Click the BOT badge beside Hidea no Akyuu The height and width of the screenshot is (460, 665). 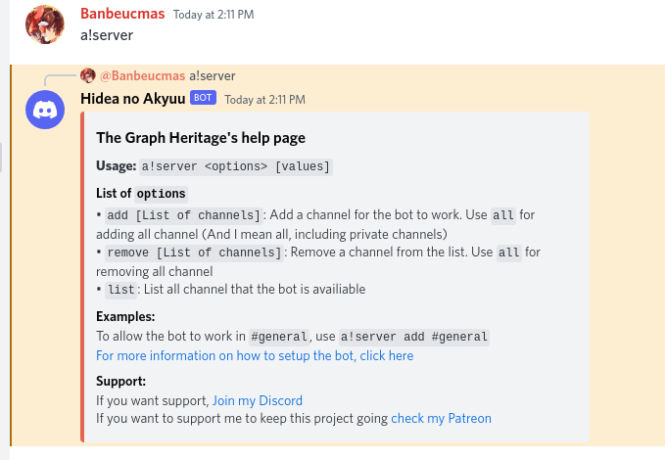click(203, 98)
